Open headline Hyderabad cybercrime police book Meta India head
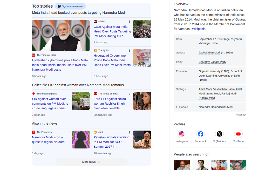This screenshot has height=170, width=279. [60, 65]
